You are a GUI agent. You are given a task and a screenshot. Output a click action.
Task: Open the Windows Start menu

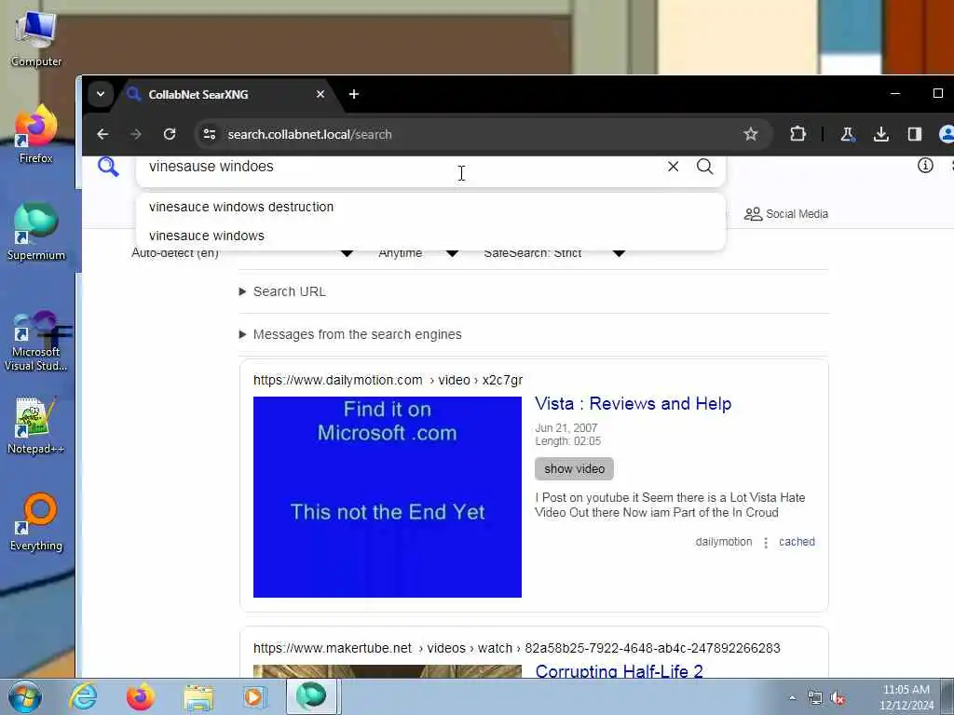(24, 696)
